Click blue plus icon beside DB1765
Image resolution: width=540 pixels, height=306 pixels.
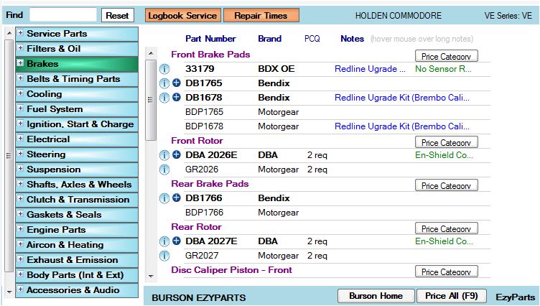pos(177,83)
